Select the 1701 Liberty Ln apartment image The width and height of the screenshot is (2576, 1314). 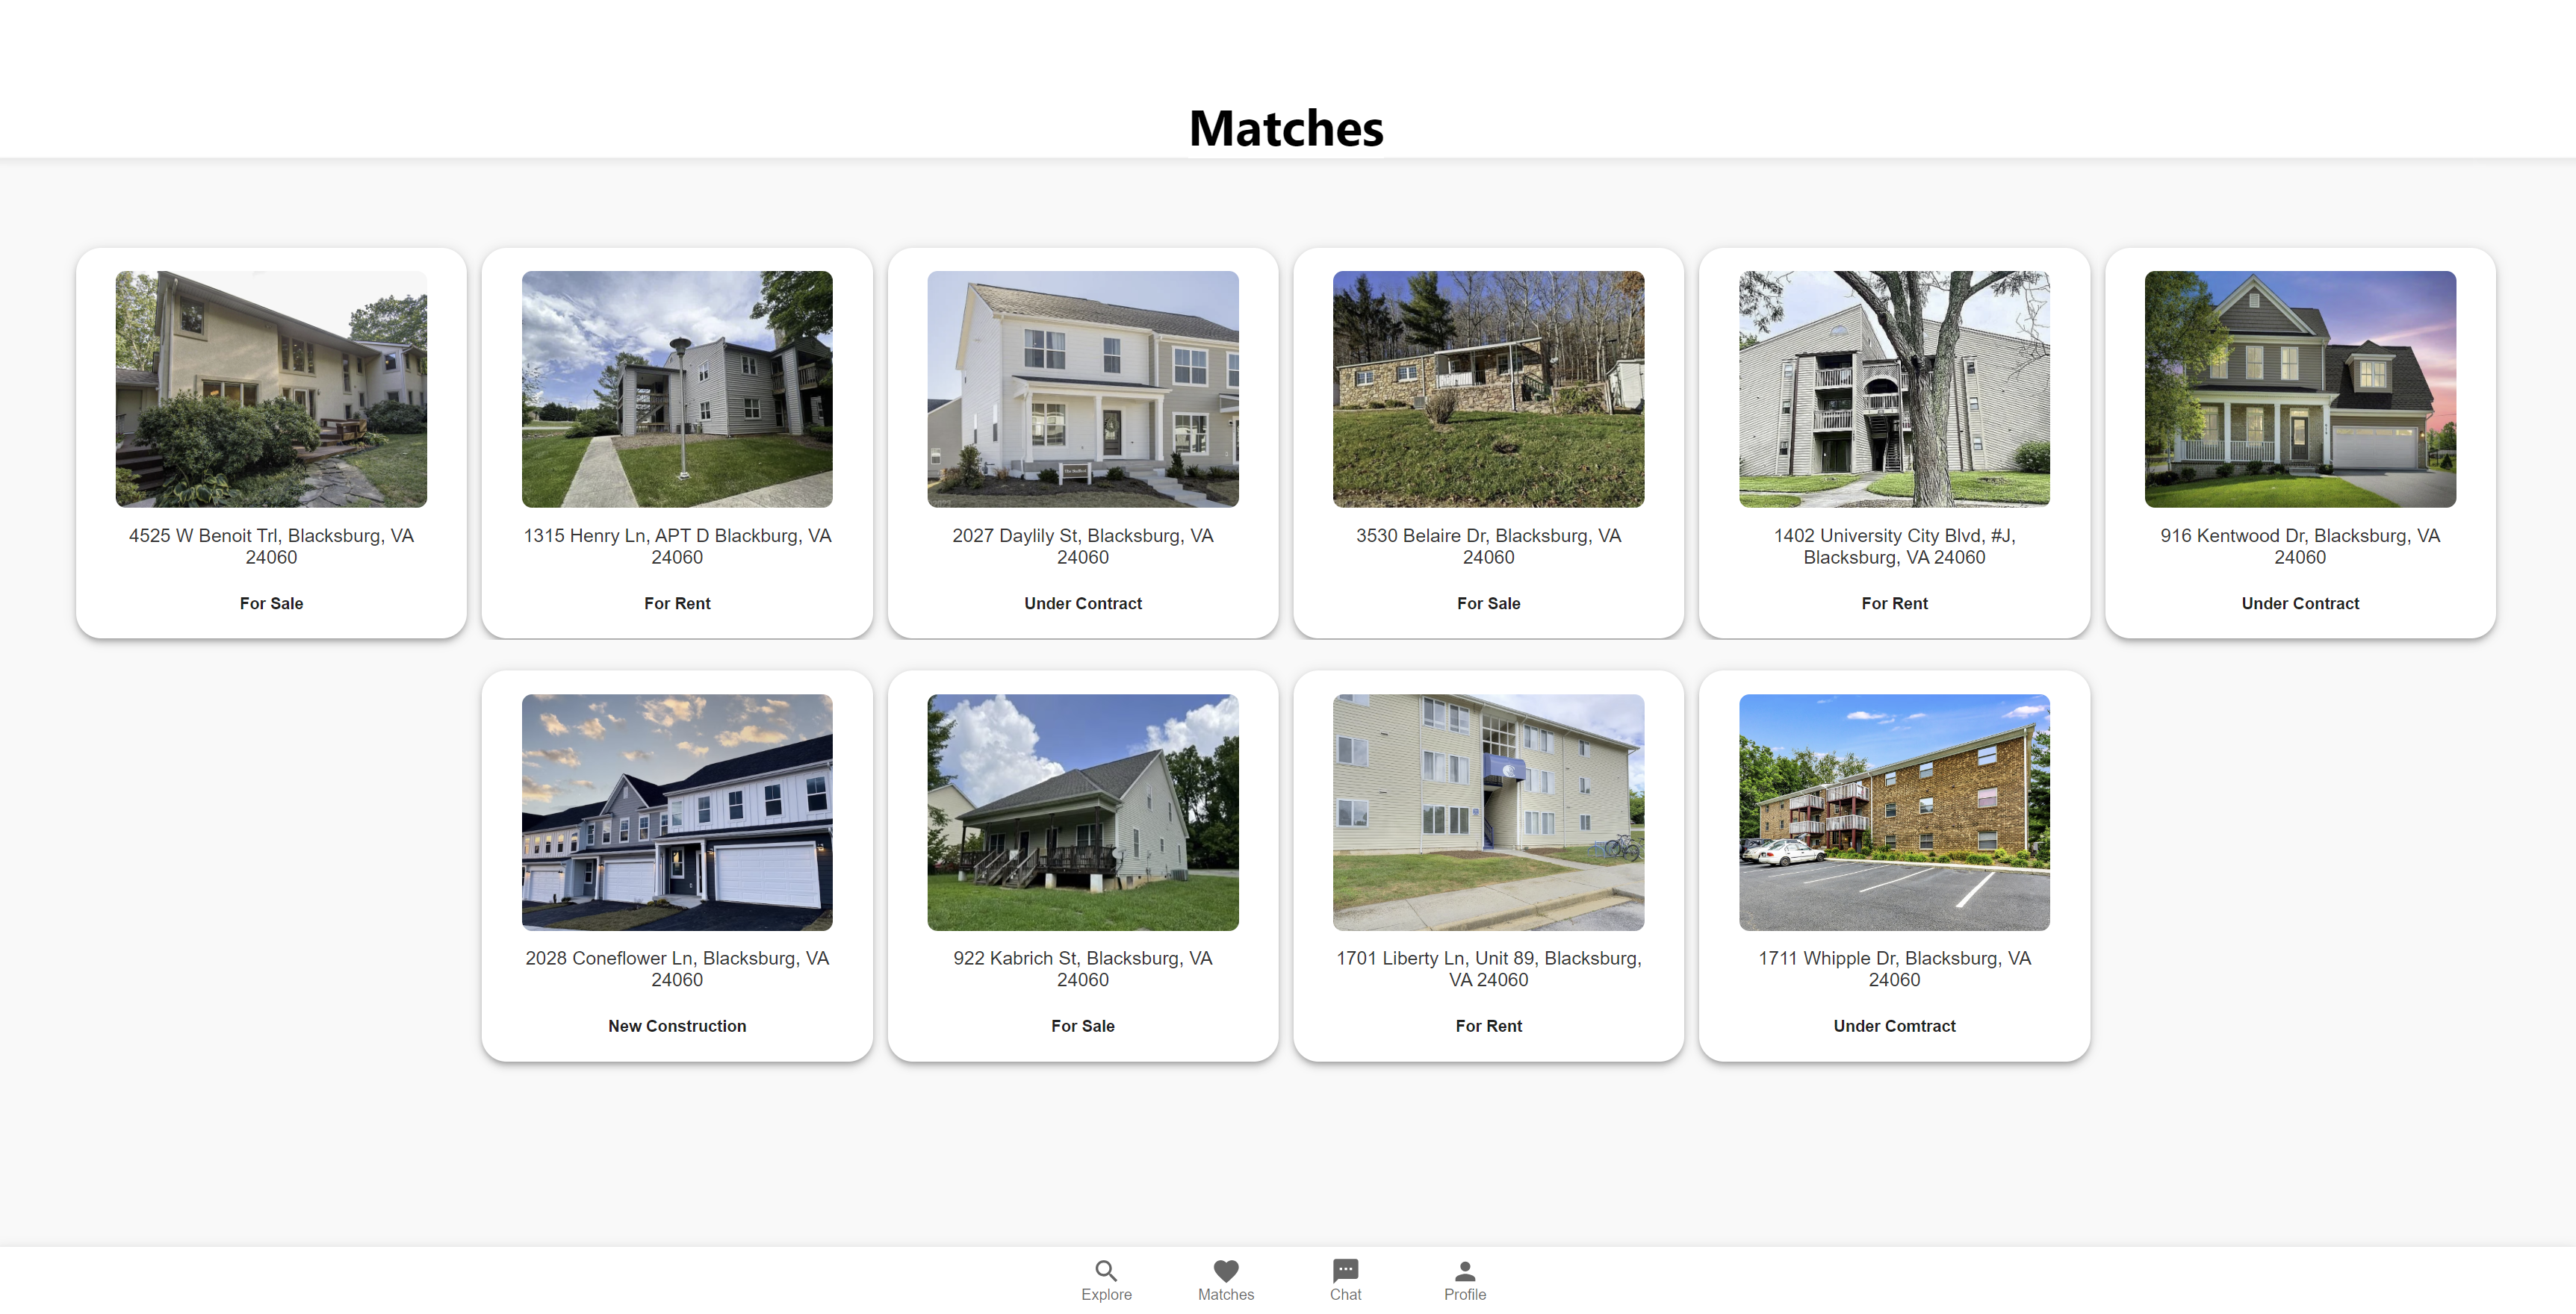pyautogui.click(x=1488, y=812)
